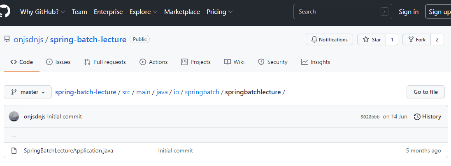Click the Fork button
The image size is (451, 166).
416,40
